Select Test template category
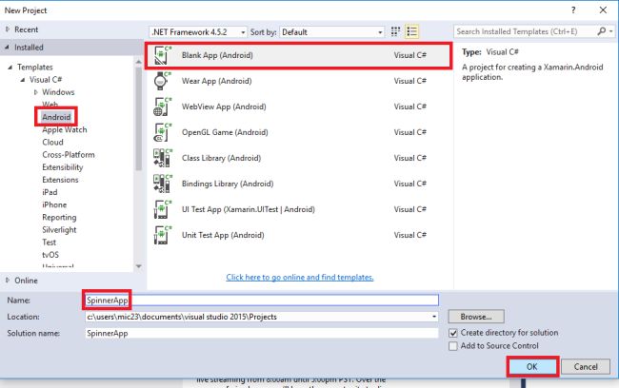 click(49, 242)
